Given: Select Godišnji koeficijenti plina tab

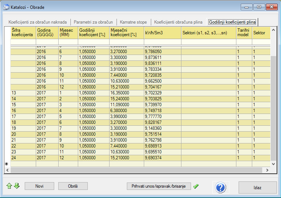Looking at the screenshot, I should [x=232, y=22].
